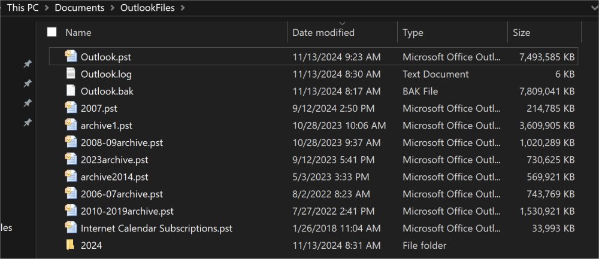Viewport: 599px width, 259px height.
Task: Click the 214,785 KB size value
Action: point(550,108)
